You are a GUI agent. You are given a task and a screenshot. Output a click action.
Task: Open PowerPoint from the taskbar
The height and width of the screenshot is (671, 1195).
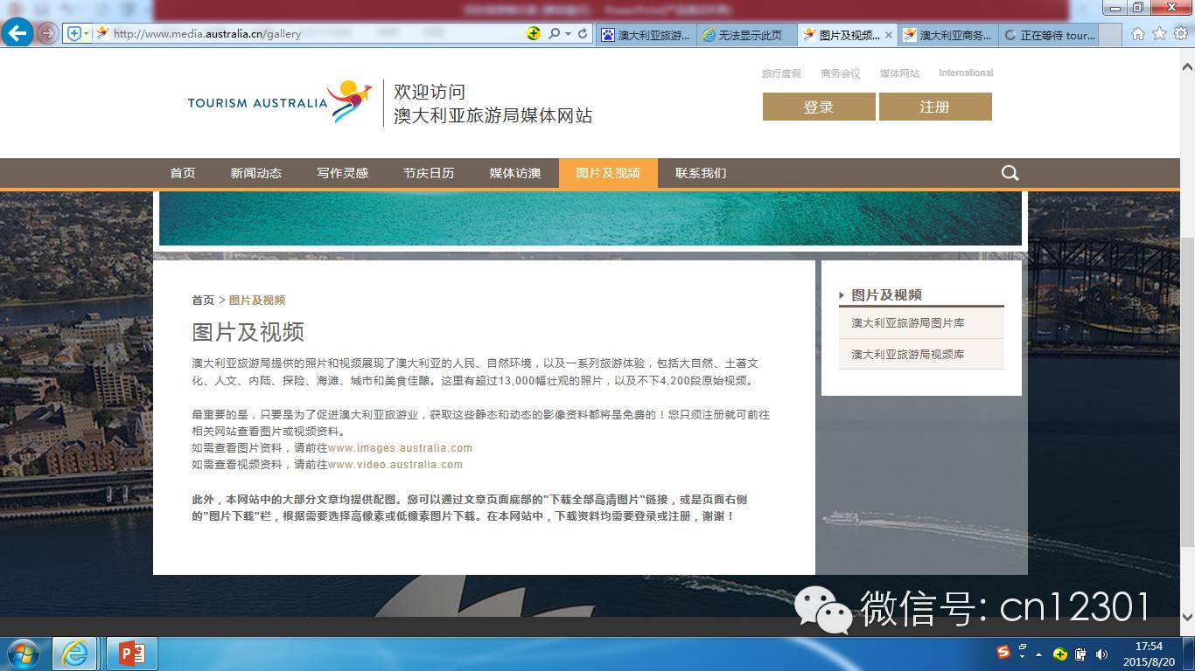pos(132,654)
